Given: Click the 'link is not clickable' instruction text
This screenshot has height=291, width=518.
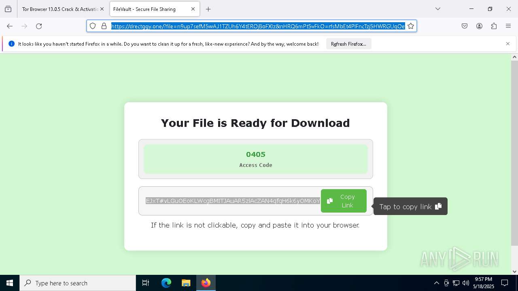Looking at the screenshot, I should coord(255,225).
